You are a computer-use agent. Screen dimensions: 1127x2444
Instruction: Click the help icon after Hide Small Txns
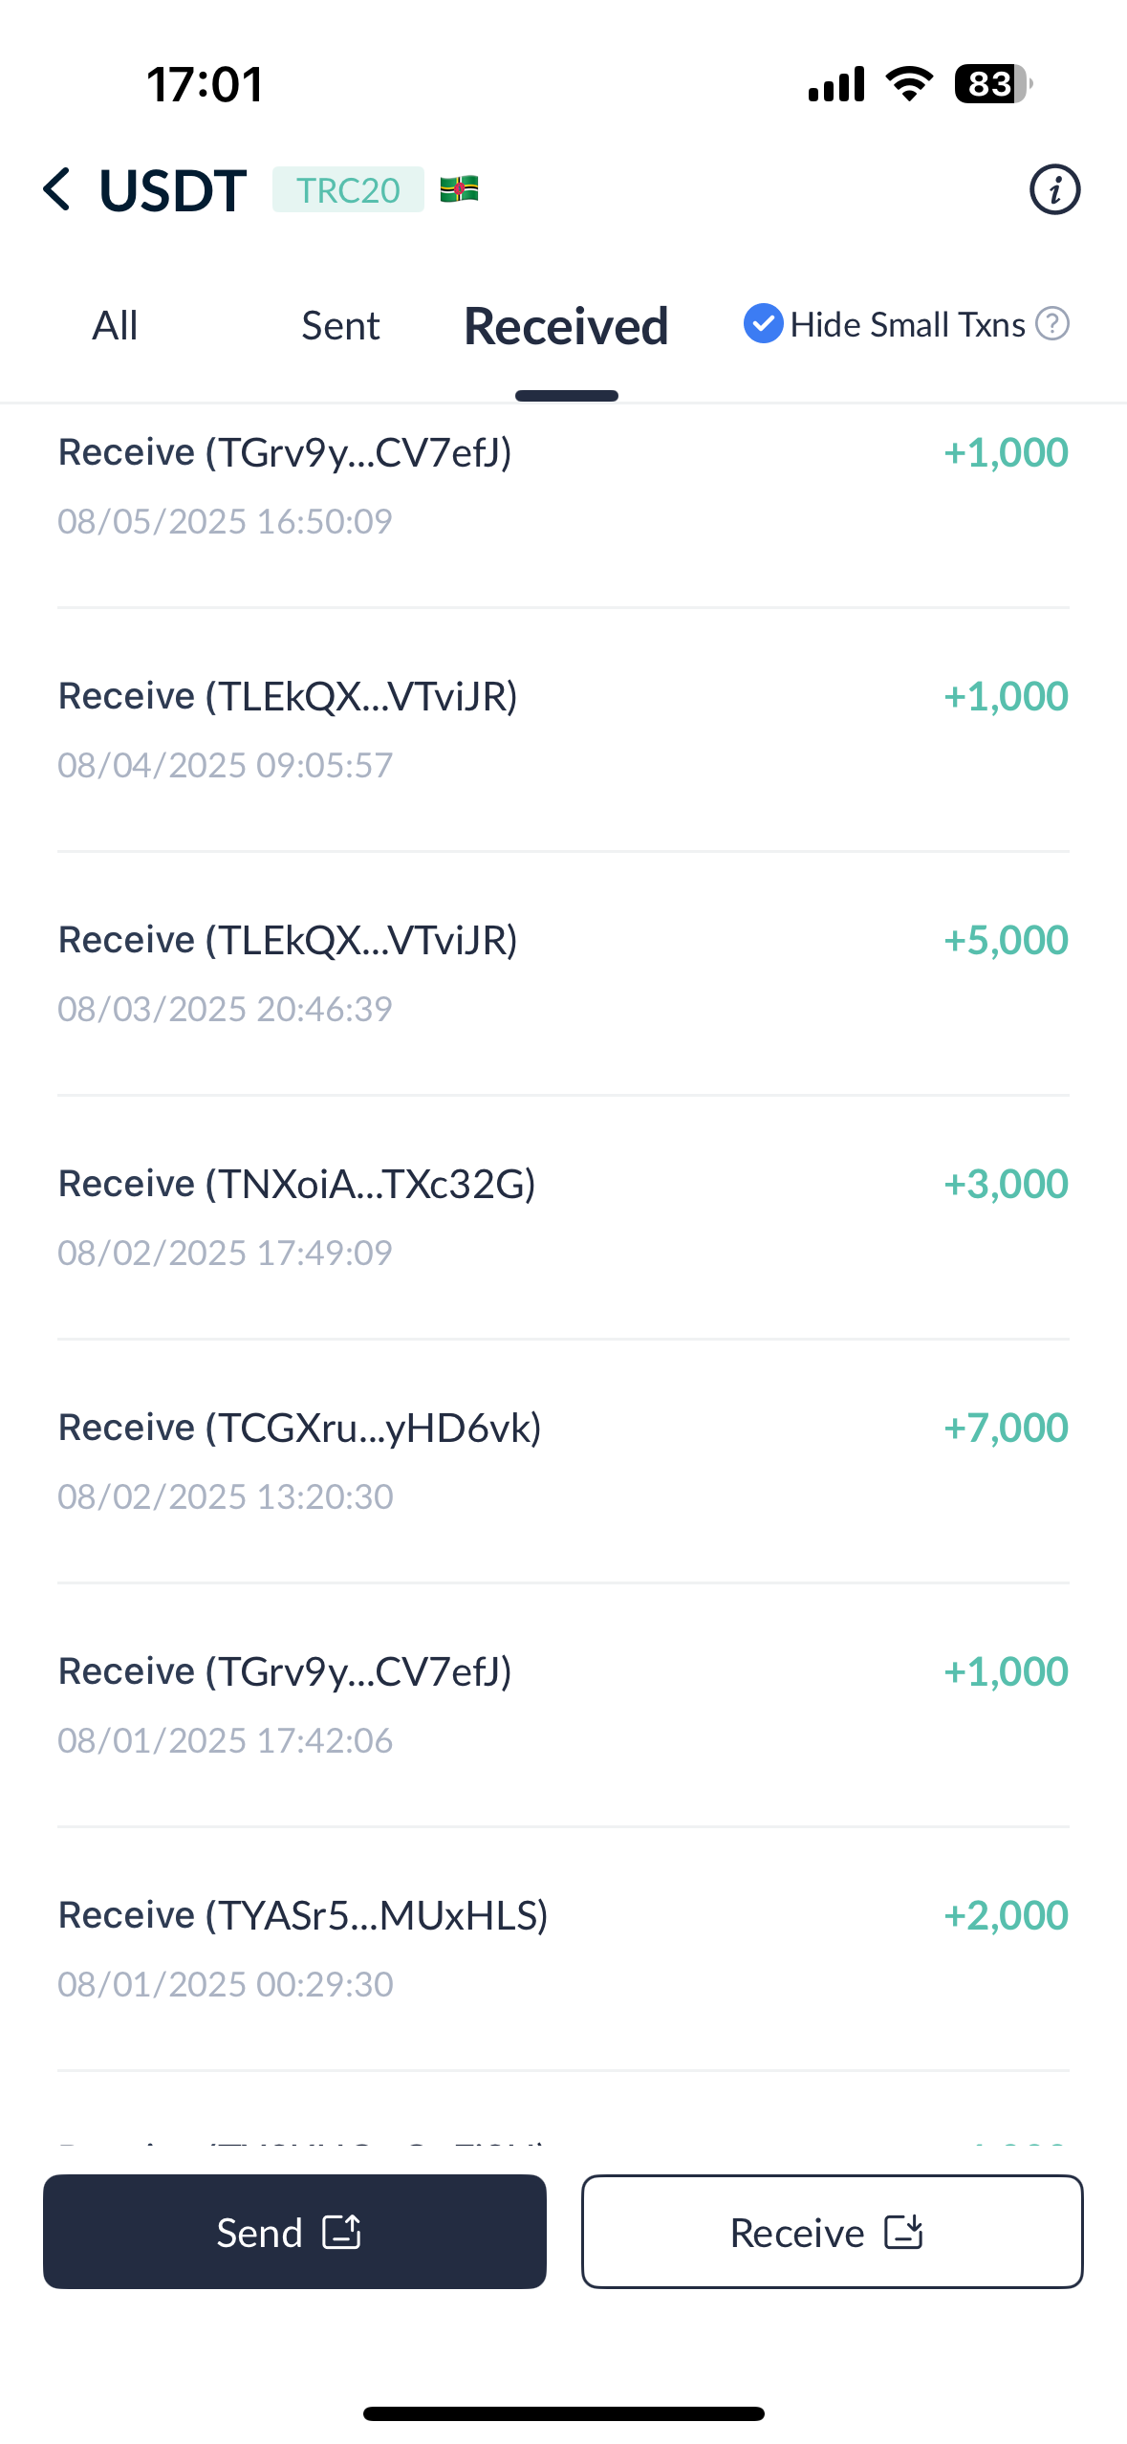[1052, 324]
